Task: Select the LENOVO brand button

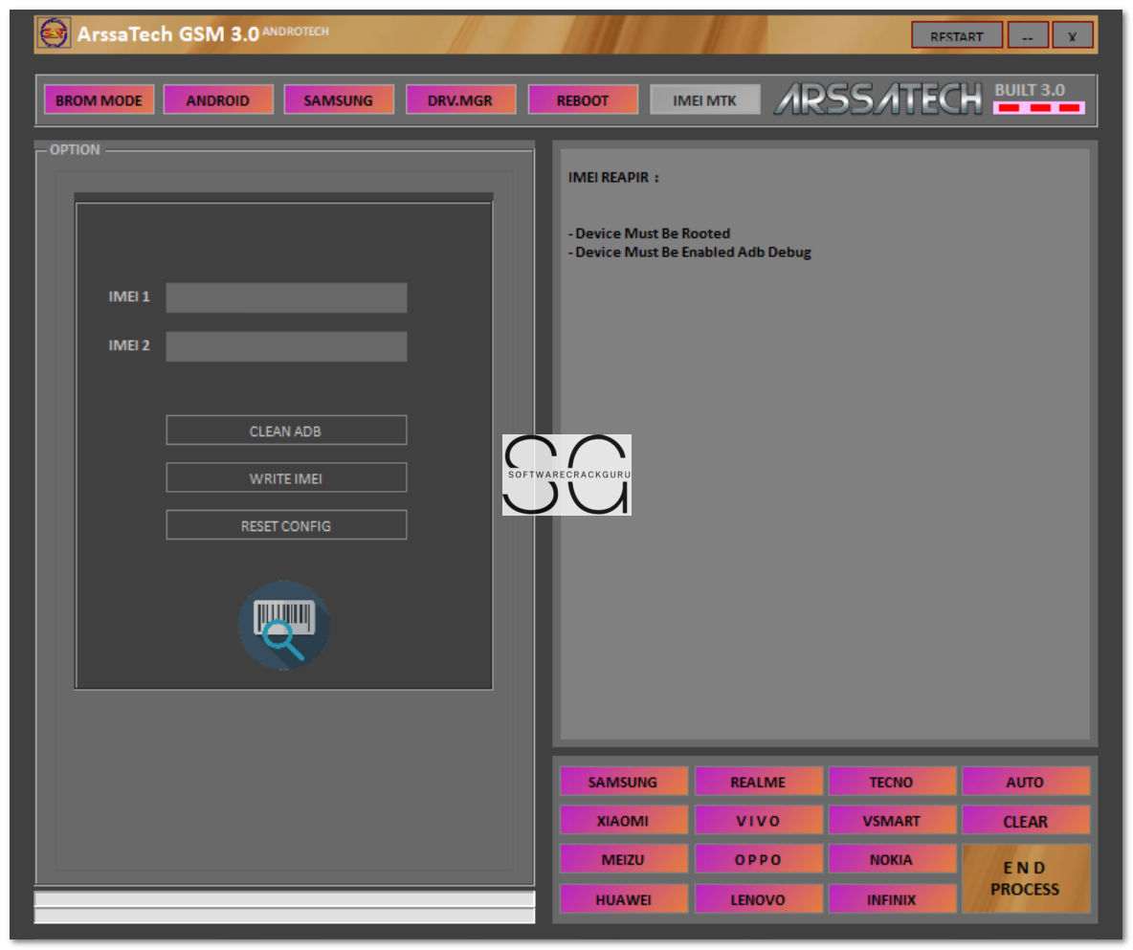Action: pos(759,899)
